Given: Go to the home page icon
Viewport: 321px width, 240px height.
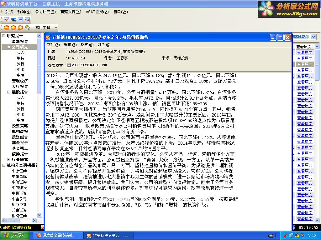Looking at the screenshot, I should click(x=27, y=27).
